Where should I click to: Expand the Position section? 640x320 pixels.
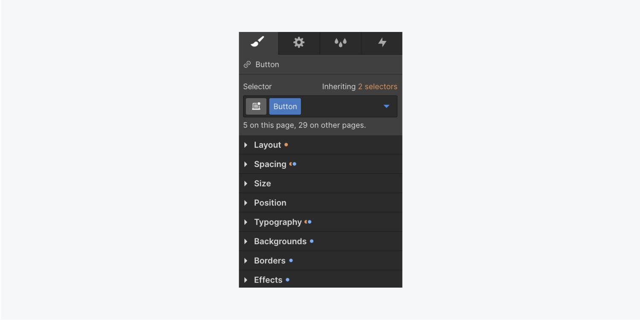click(321, 203)
